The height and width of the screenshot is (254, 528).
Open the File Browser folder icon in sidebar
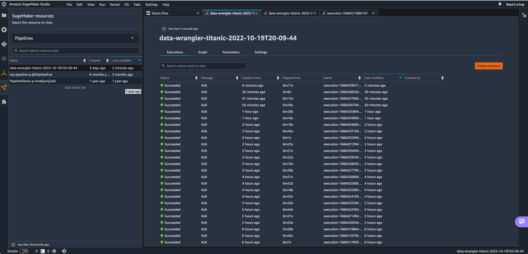(x=4, y=15)
